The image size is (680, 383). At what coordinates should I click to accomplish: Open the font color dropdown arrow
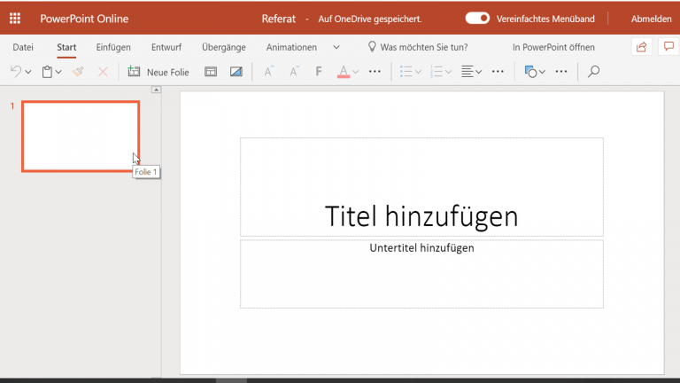pos(356,72)
